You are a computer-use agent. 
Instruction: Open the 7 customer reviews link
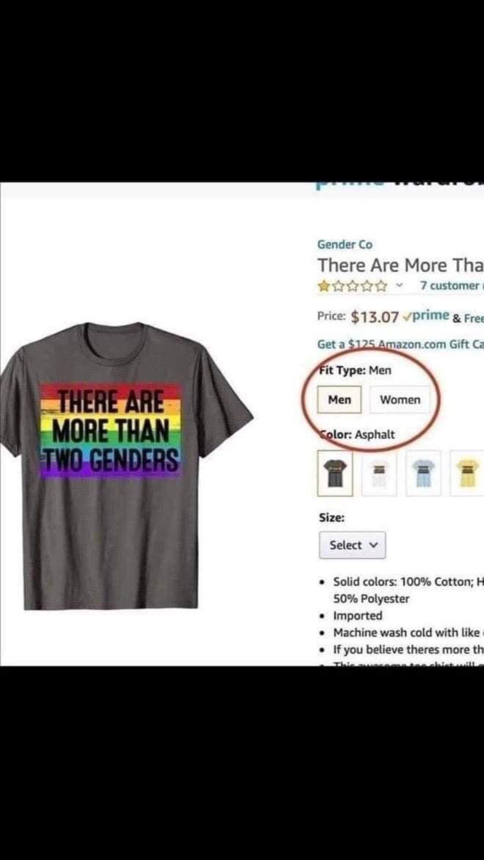450,286
